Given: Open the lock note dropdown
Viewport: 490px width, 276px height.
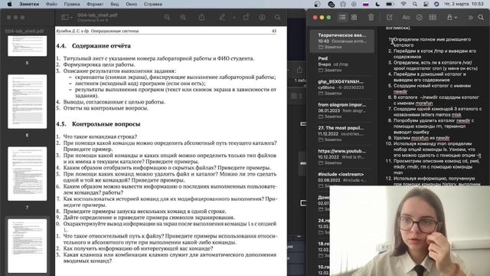Looking at the screenshot, I should click(452, 18).
